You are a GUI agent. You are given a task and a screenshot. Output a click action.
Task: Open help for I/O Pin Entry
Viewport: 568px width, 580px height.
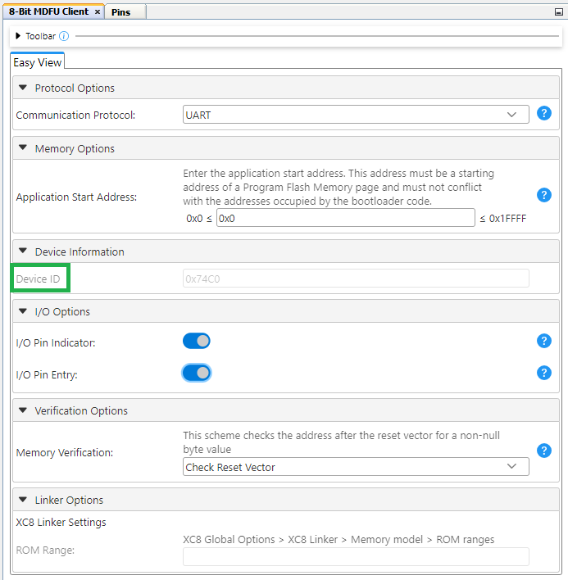click(x=543, y=373)
